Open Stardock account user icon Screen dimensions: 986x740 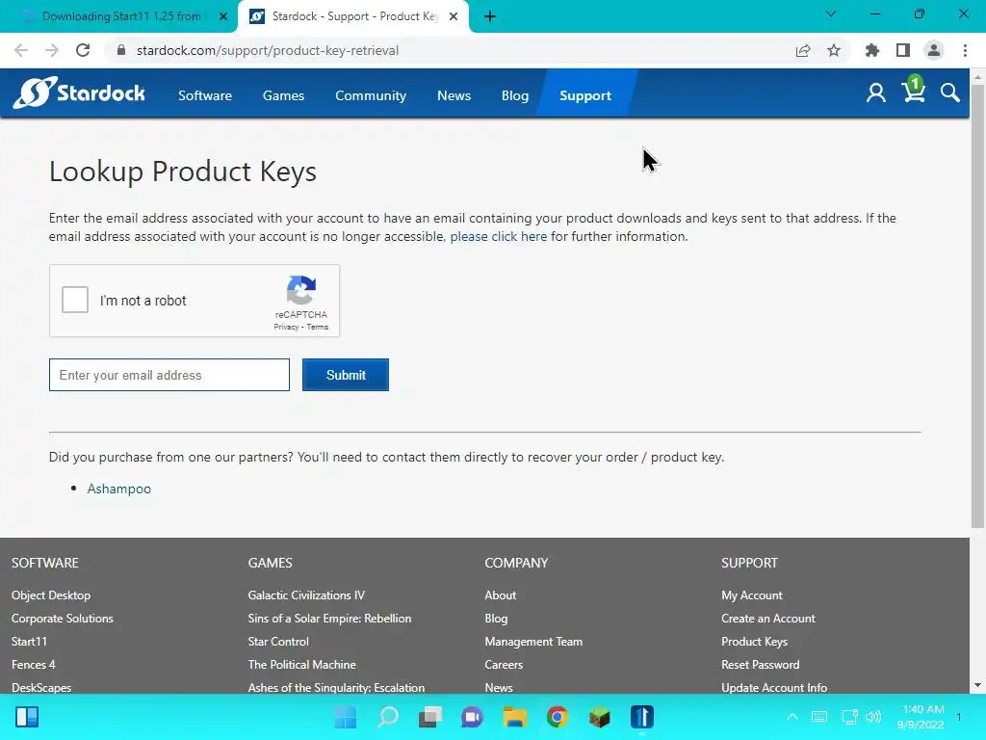876,93
